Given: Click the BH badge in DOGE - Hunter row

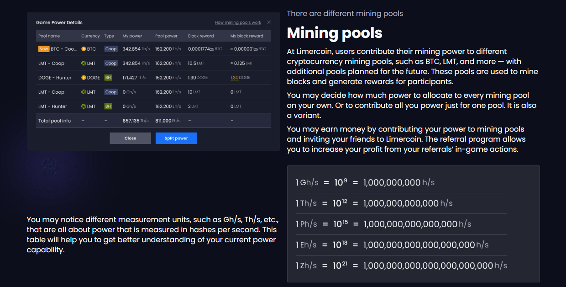Looking at the screenshot, I should [108, 78].
